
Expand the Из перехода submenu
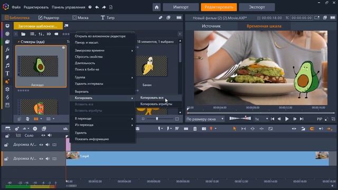103,125
